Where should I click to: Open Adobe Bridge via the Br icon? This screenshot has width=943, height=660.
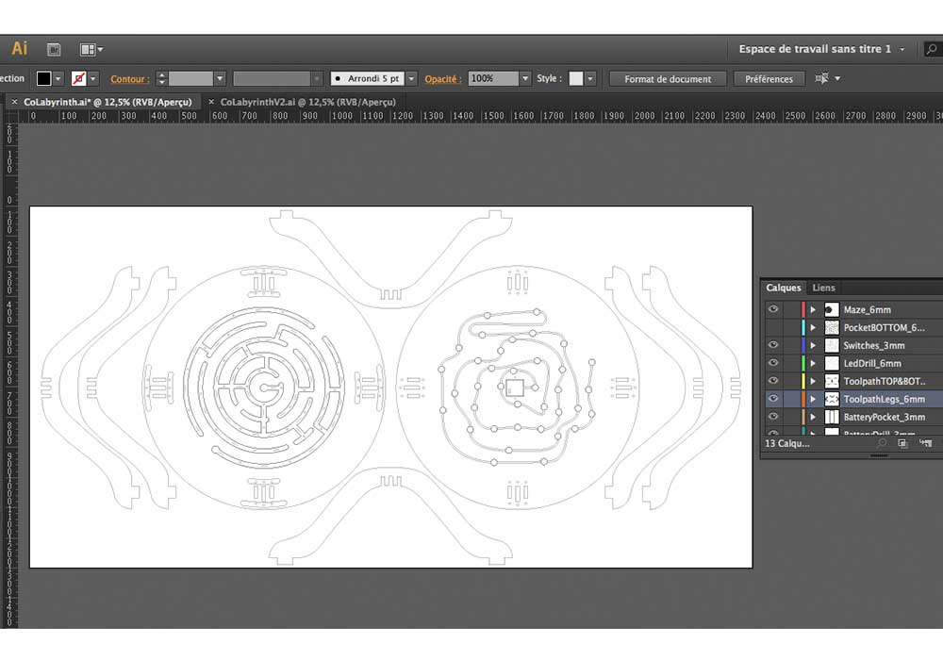[54, 50]
